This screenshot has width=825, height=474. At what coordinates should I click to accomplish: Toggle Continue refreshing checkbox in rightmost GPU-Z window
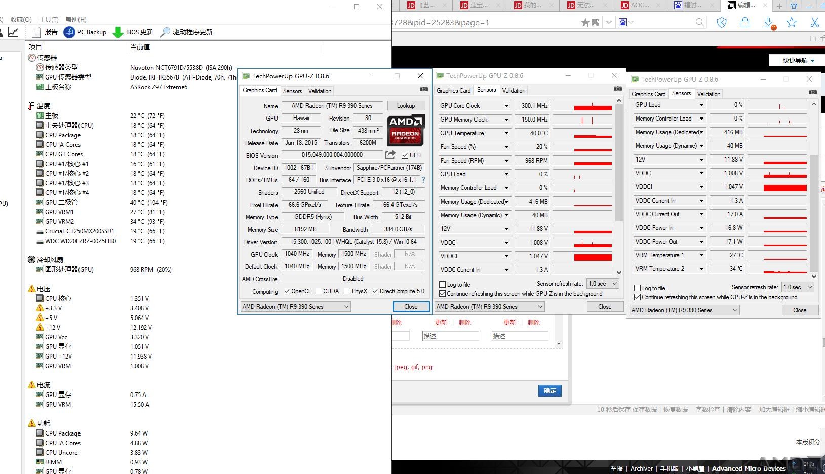[637, 297]
